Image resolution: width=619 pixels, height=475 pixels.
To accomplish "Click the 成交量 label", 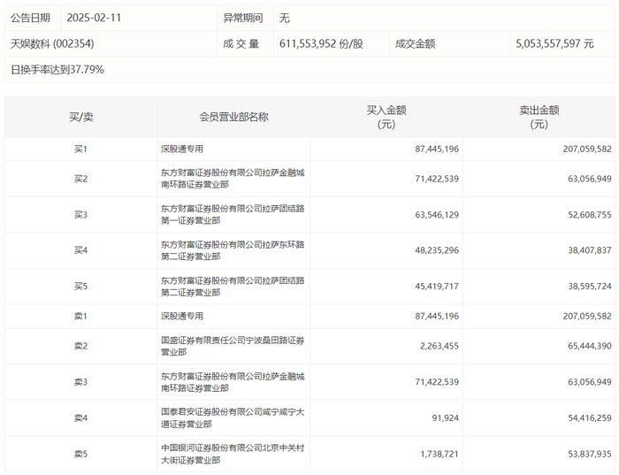I will pos(241,43).
